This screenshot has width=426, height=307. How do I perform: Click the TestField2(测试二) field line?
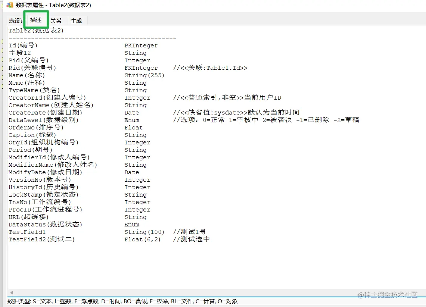pos(41,239)
